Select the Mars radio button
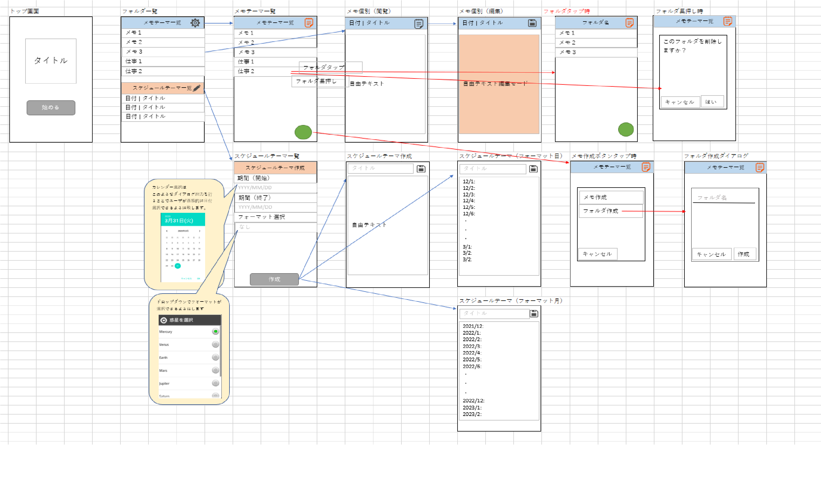 tap(215, 370)
